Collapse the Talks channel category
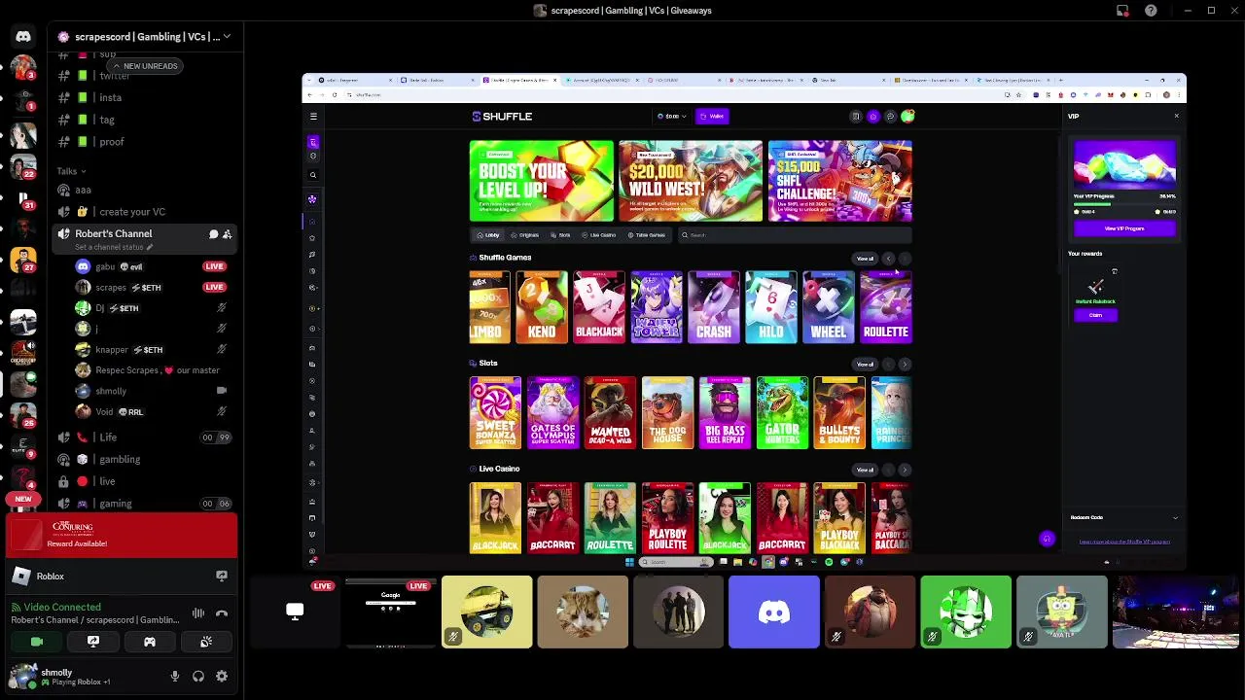 (71, 171)
